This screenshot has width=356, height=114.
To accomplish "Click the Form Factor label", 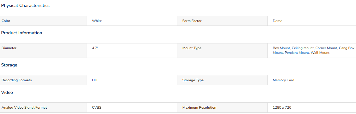I will (192, 21).
